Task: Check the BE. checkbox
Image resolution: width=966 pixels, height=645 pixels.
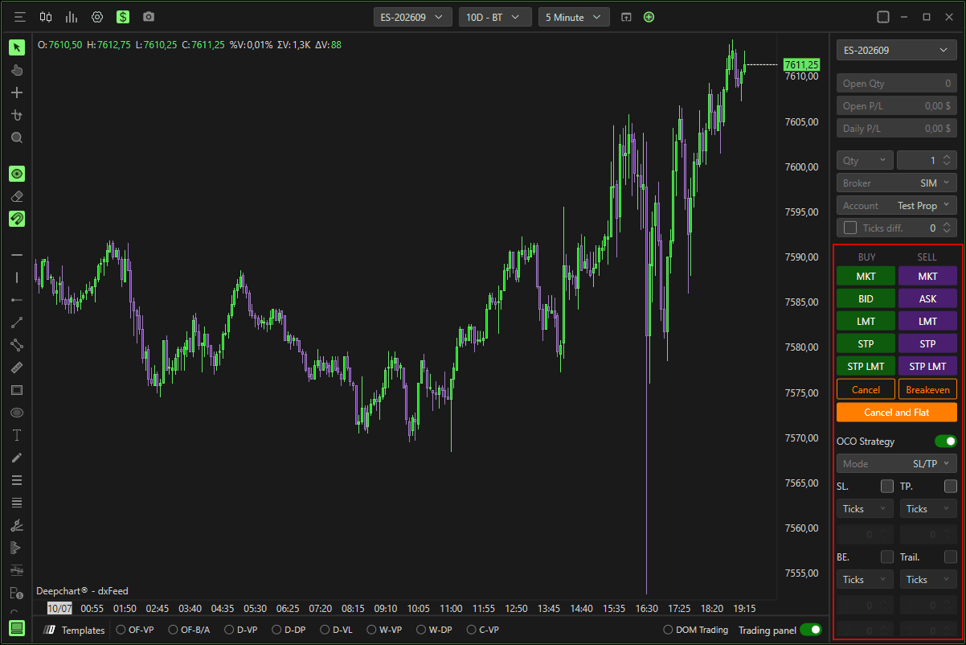Action: click(887, 557)
